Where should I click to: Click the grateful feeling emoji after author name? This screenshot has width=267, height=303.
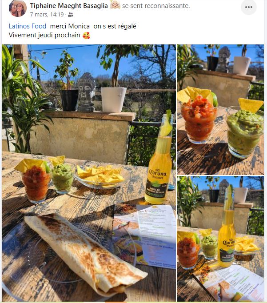click(115, 5)
